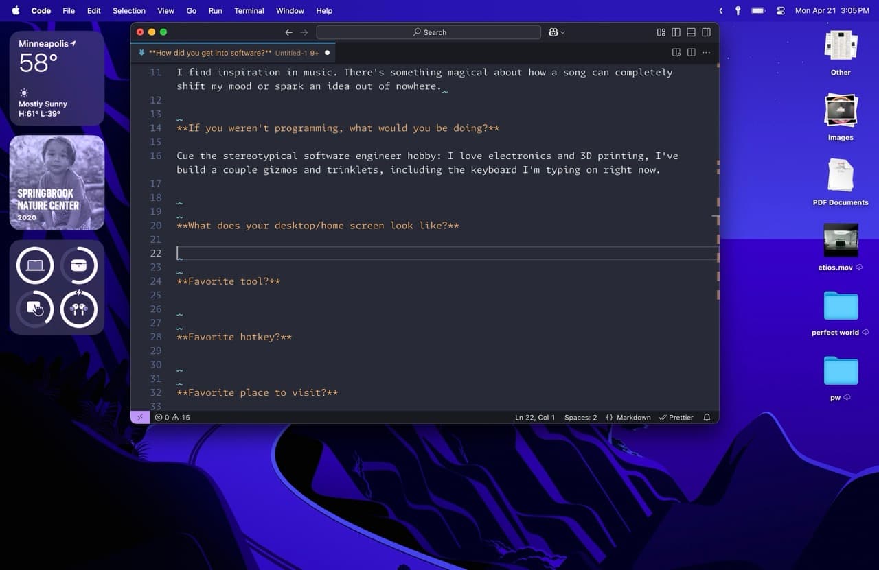
Task: Click the Prettier formatter status item
Action: point(676,417)
